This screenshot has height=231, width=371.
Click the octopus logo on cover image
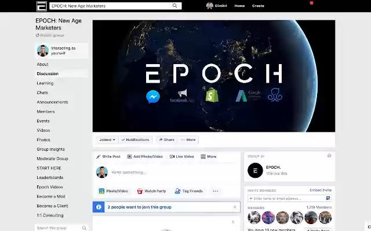[275, 95]
